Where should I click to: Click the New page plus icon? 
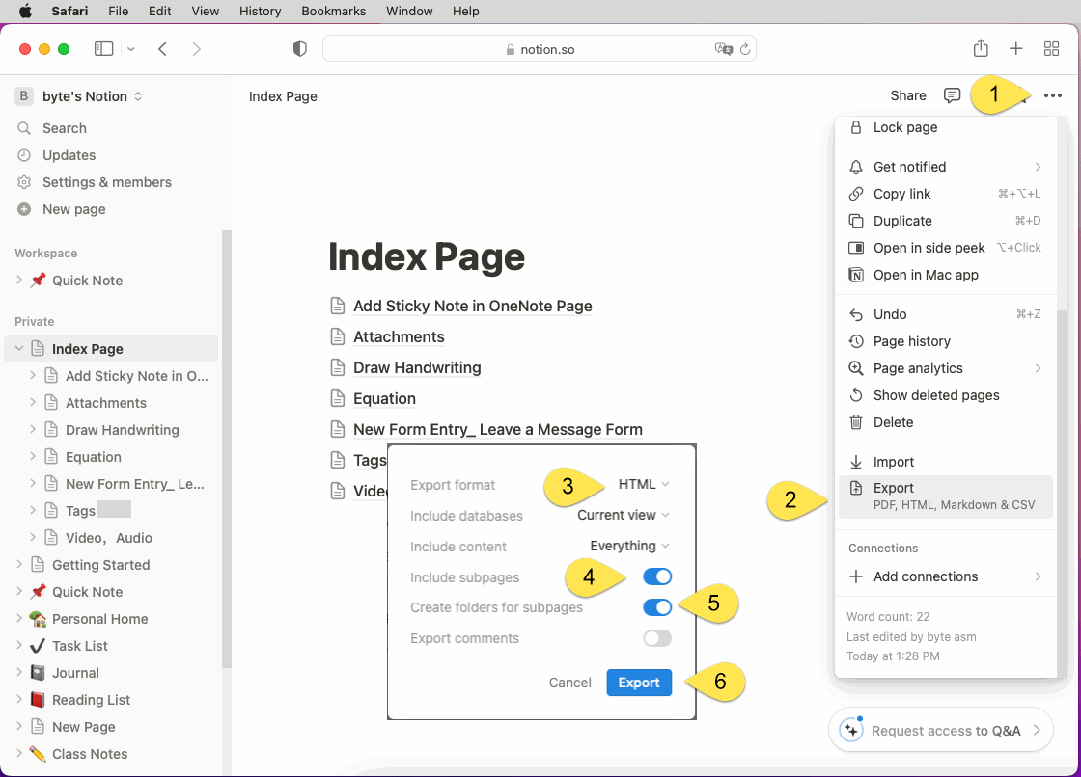24,209
